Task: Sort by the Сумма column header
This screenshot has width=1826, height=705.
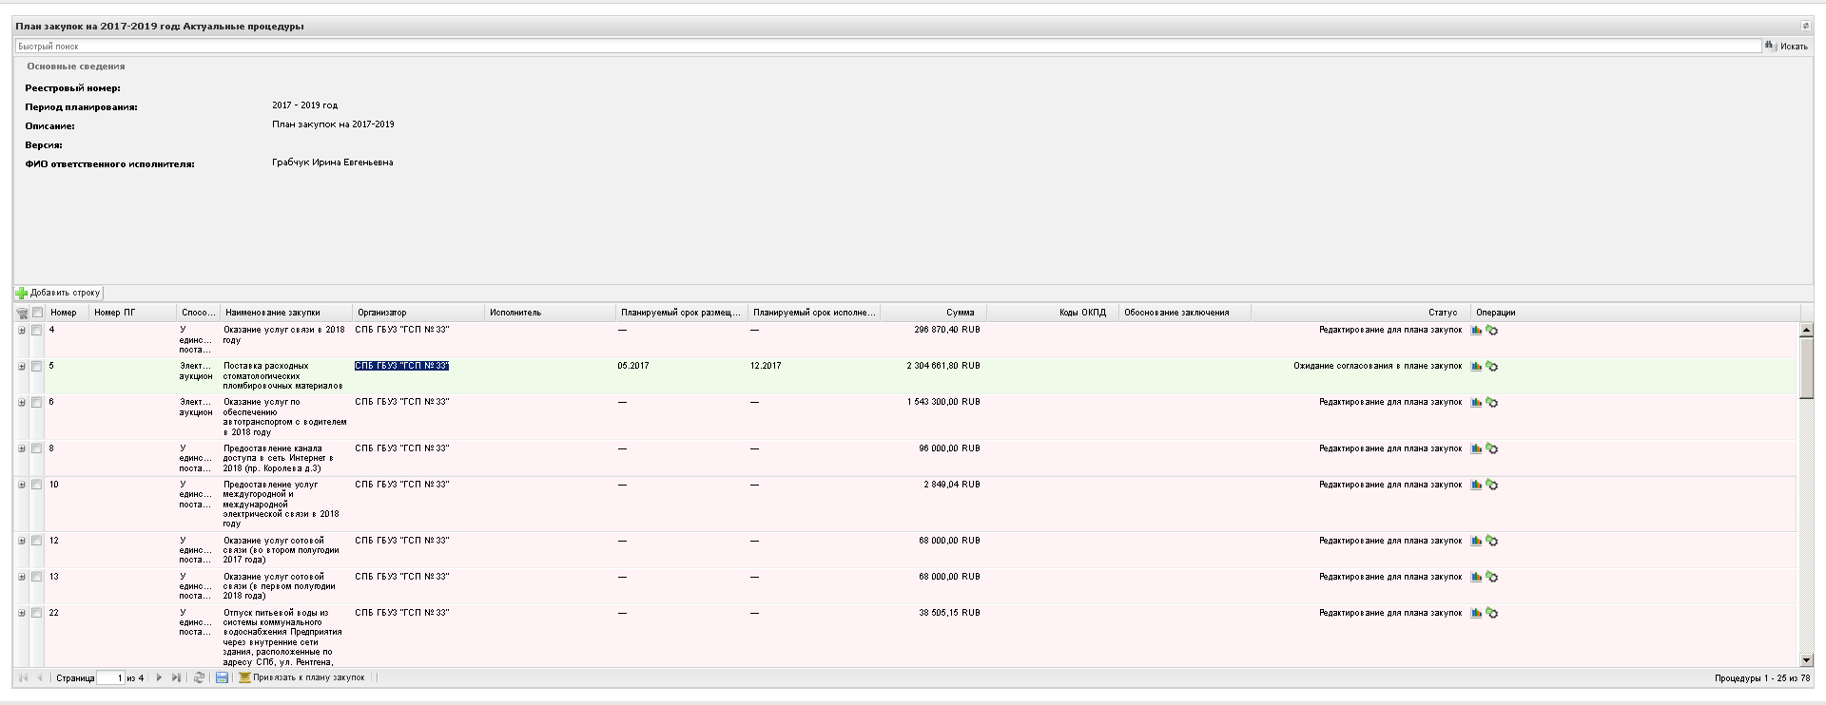Action: pos(933,313)
